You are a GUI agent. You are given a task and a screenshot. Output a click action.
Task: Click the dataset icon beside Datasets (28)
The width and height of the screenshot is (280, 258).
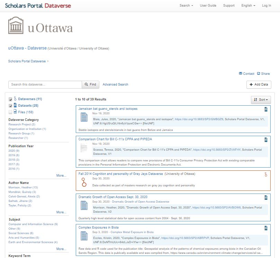click(15, 105)
